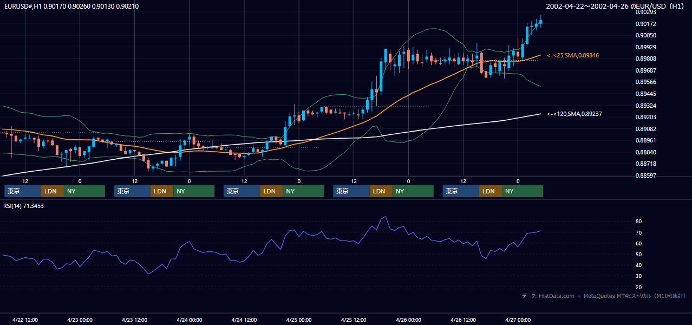This screenshot has height=325, width=692.
Task: Click price axis value 0.89566
Action: pos(646,82)
